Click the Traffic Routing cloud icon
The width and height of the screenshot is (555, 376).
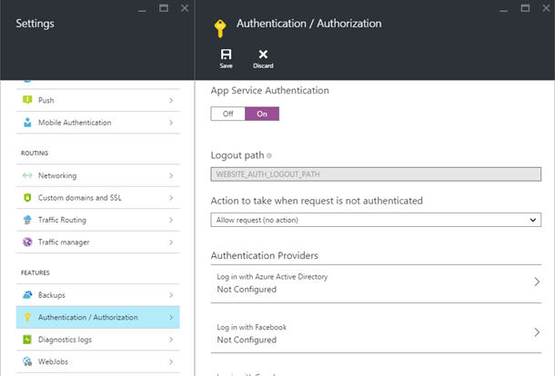click(x=27, y=220)
